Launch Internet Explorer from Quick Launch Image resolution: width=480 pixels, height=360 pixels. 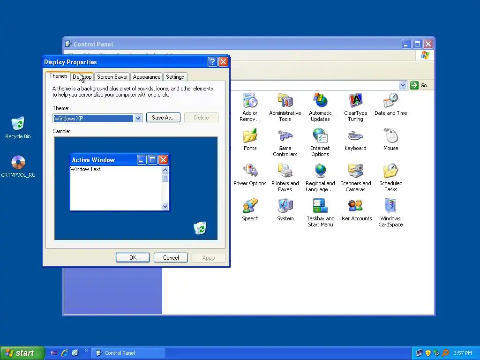(65, 352)
